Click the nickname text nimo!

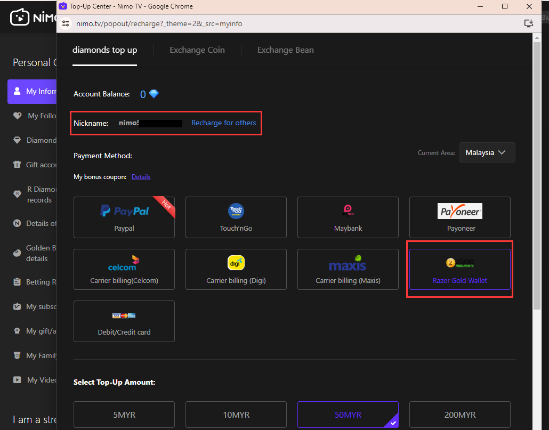point(129,123)
